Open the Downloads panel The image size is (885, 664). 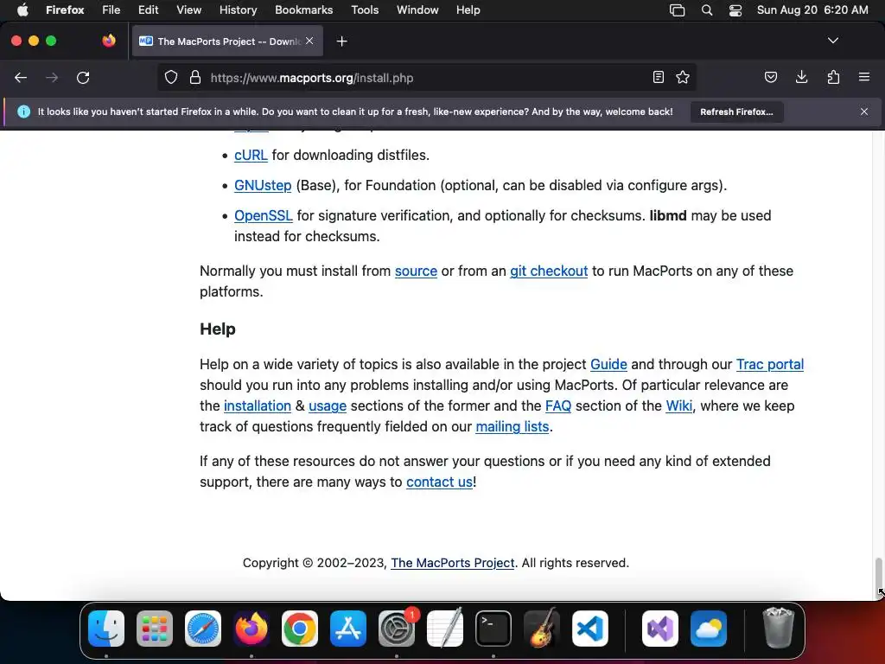(x=801, y=77)
